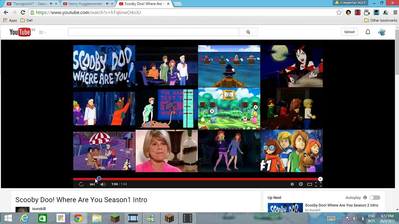Expand Other bookmarks folder
The image size is (399, 224).
pos(381,20)
